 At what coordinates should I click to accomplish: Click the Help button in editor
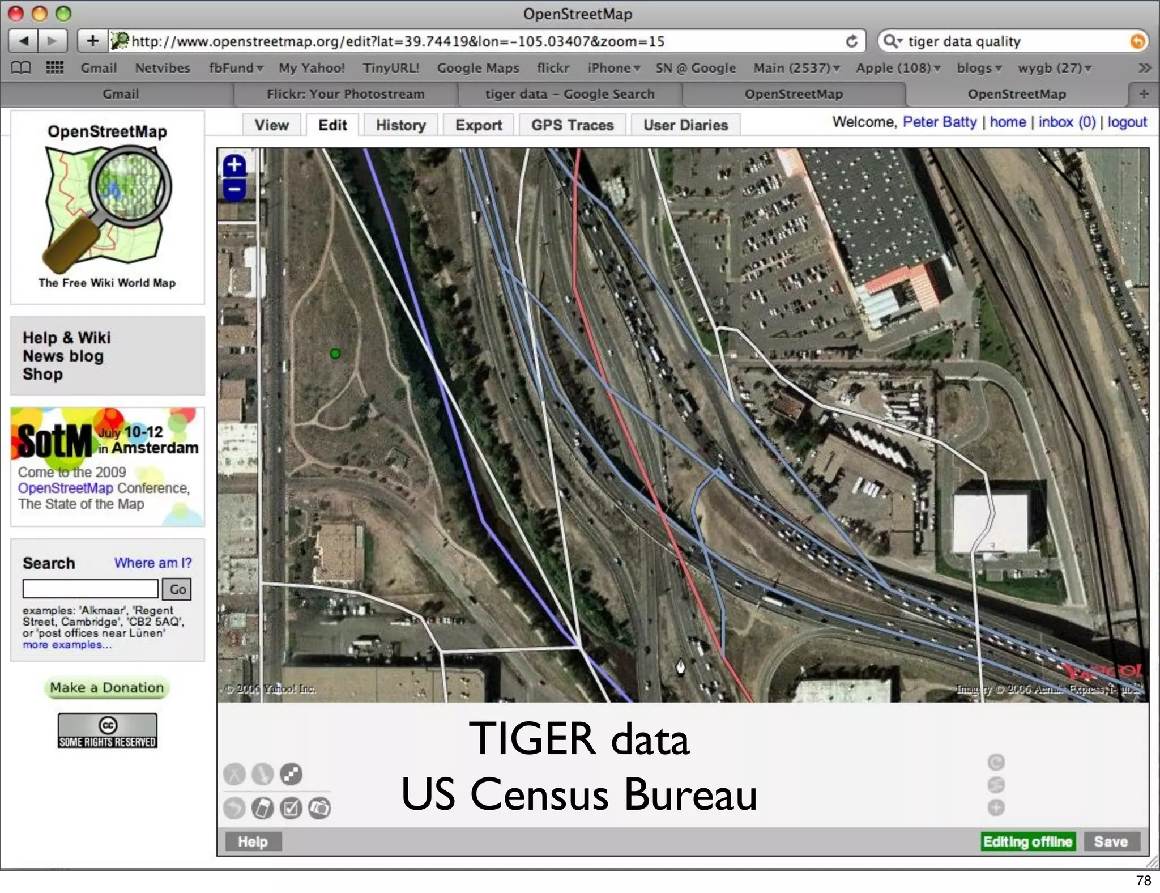tap(253, 841)
